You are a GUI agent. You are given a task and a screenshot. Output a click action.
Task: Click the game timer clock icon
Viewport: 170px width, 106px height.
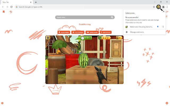pos(83,38)
